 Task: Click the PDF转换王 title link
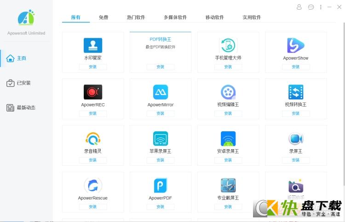click(161, 40)
